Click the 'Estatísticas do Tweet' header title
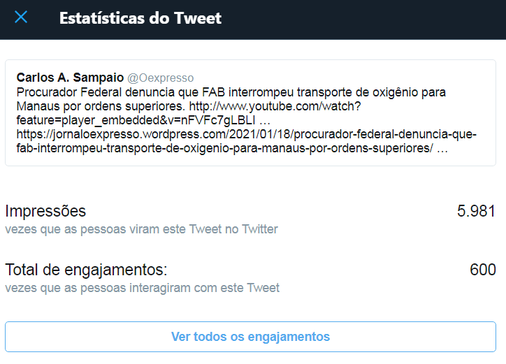 [x=140, y=18]
